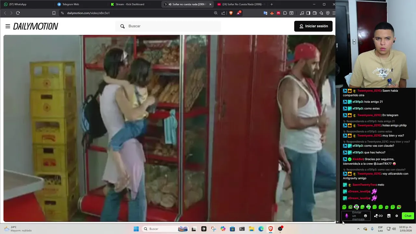
Task: Click the address bar URL dailymotion.com/video/x8rc3o1
Action: tap(88, 13)
